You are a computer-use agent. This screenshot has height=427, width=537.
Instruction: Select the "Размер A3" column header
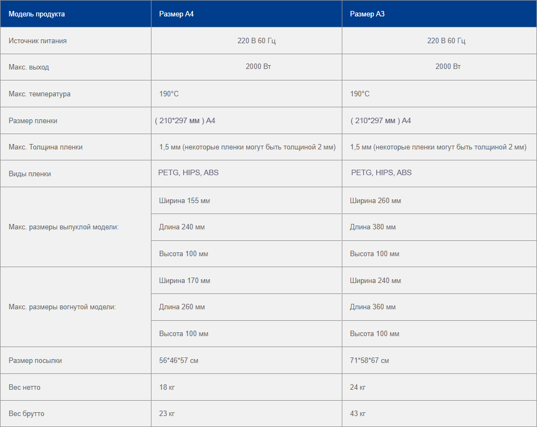click(367, 14)
